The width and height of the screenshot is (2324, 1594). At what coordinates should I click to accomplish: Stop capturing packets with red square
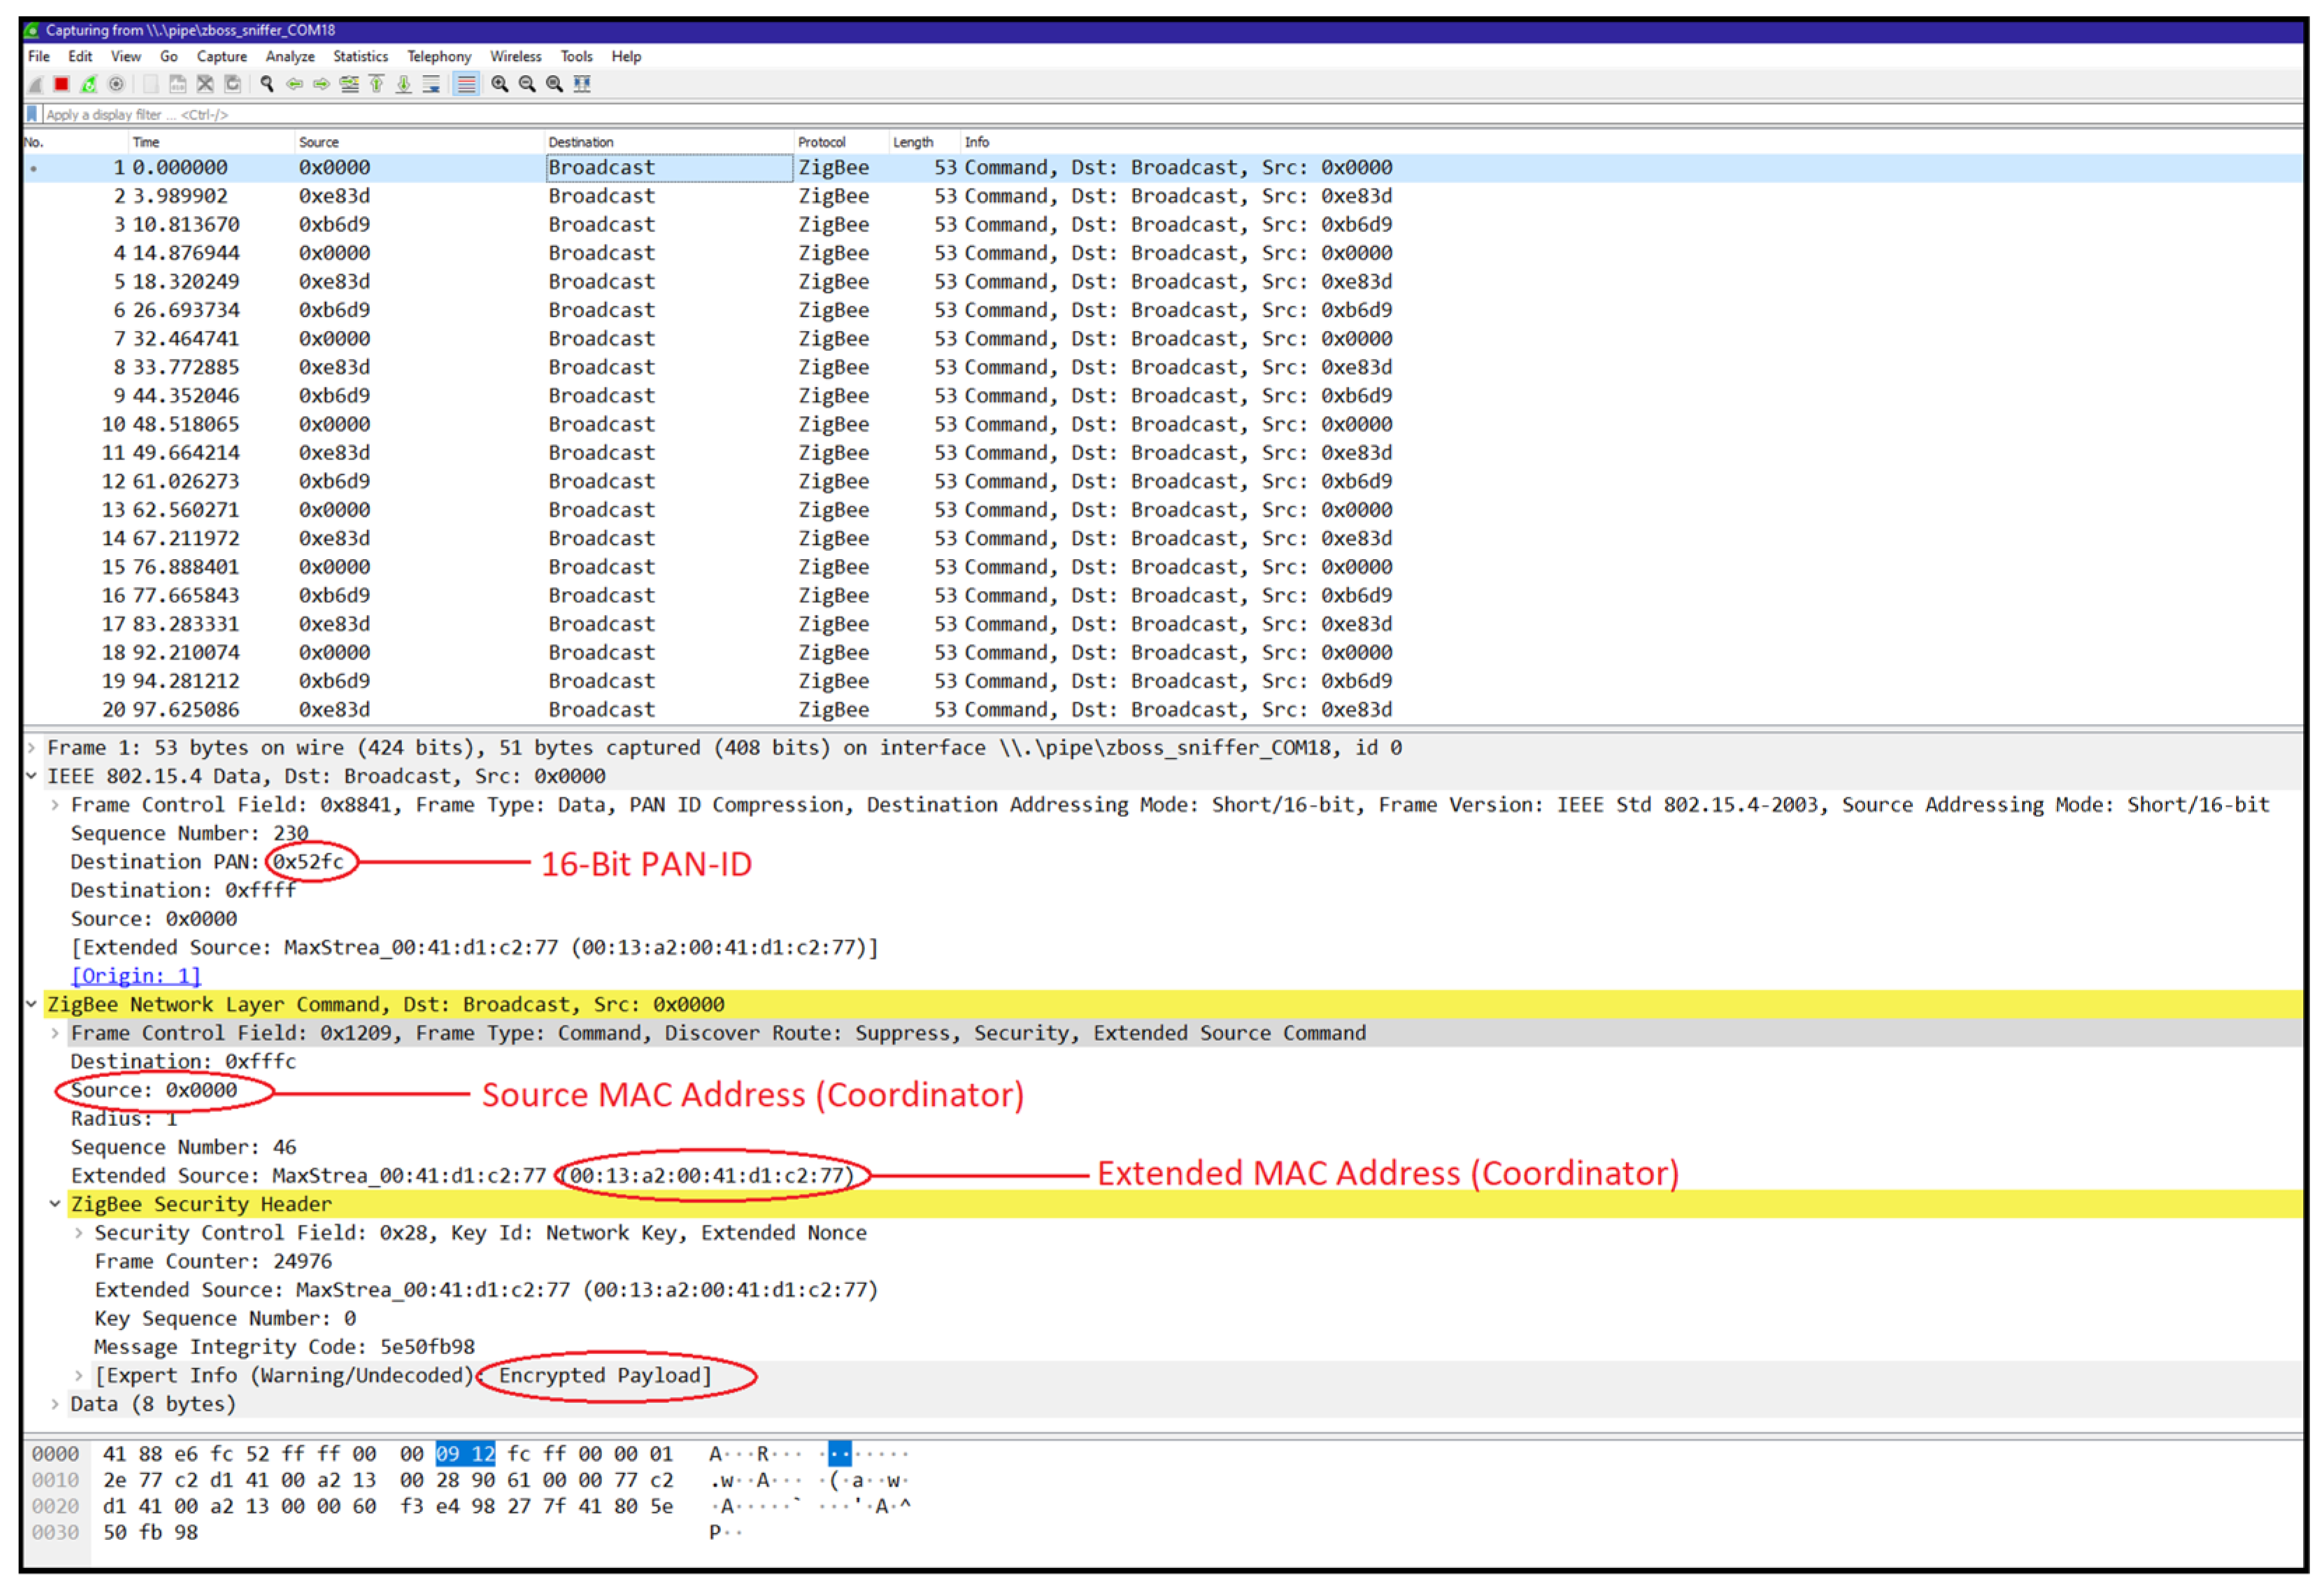[x=61, y=84]
